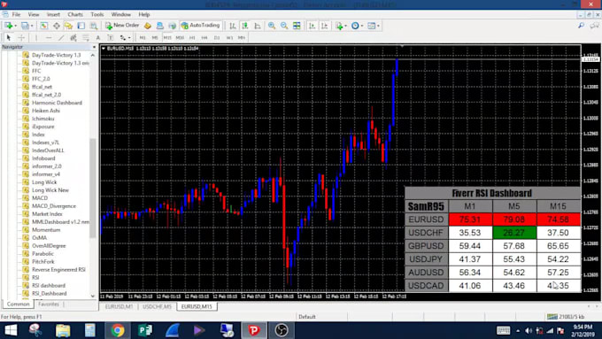Open the Charts menu
The width and height of the screenshot is (602, 339).
coord(75,14)
